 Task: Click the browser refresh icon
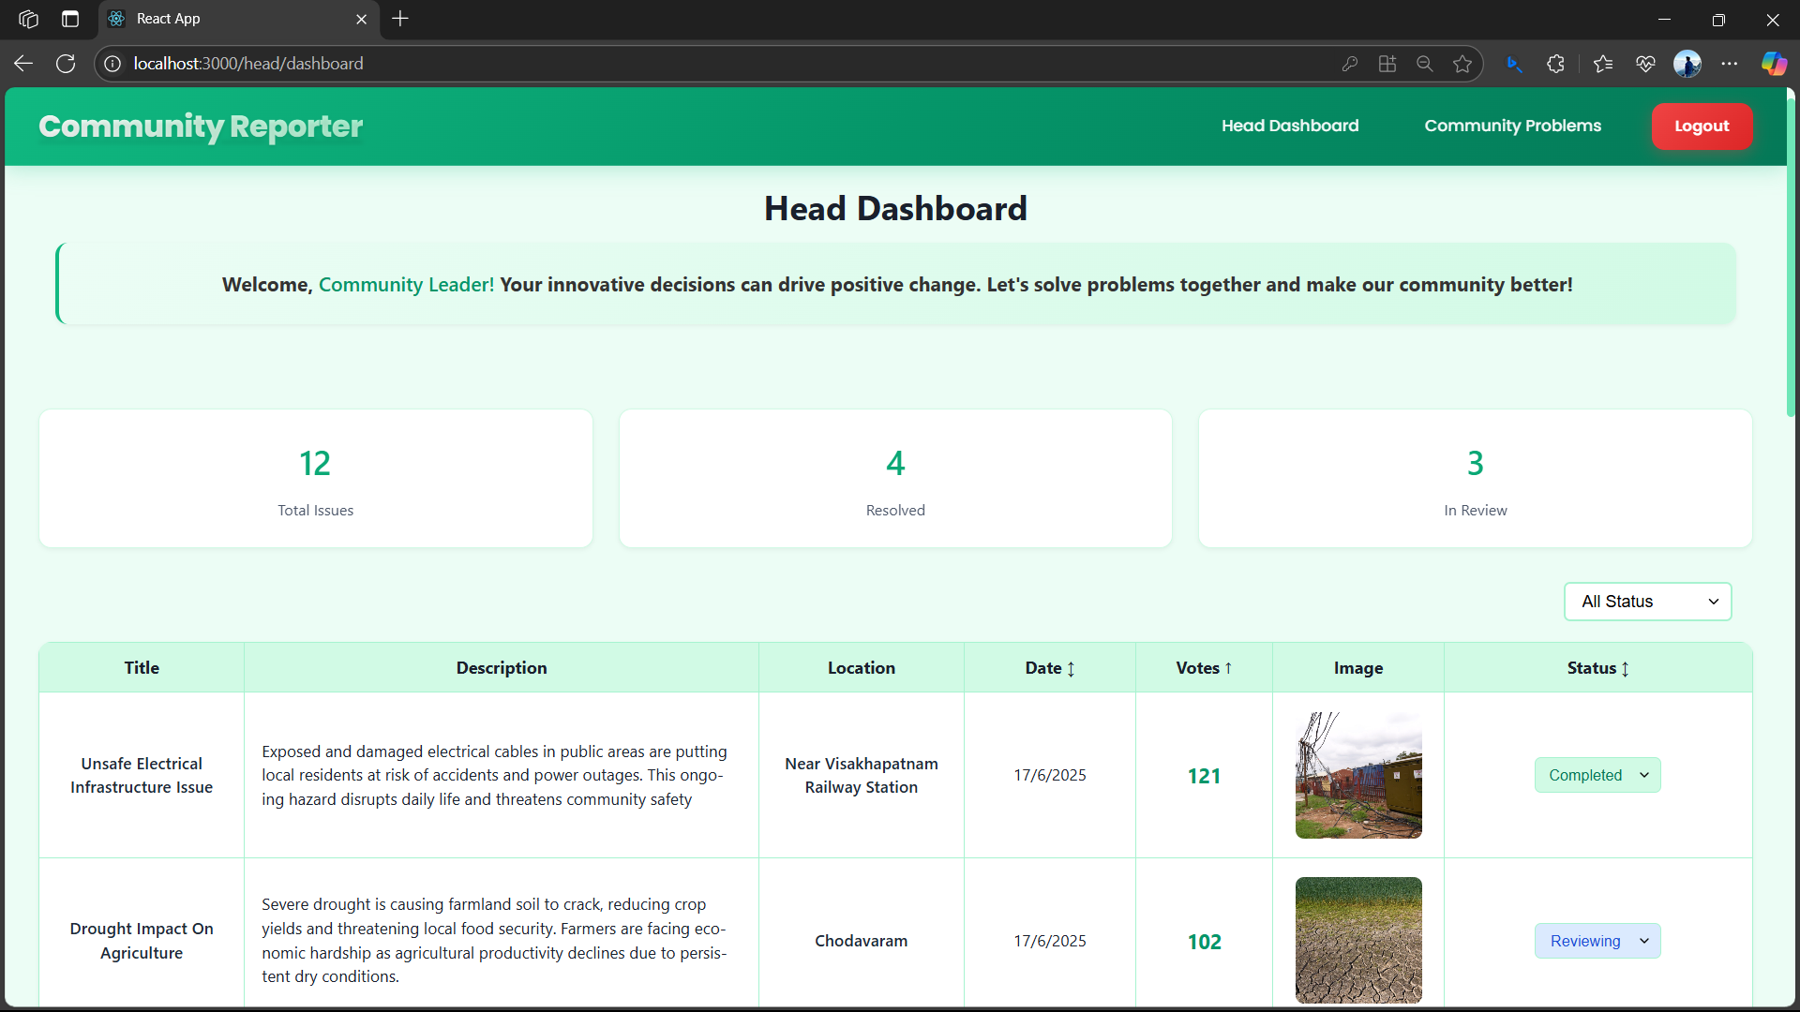point(66,64)
